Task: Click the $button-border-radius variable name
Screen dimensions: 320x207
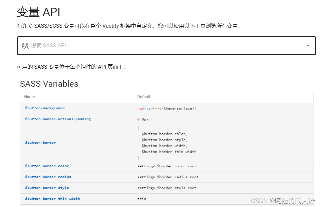Action: (x=48, y=177)
